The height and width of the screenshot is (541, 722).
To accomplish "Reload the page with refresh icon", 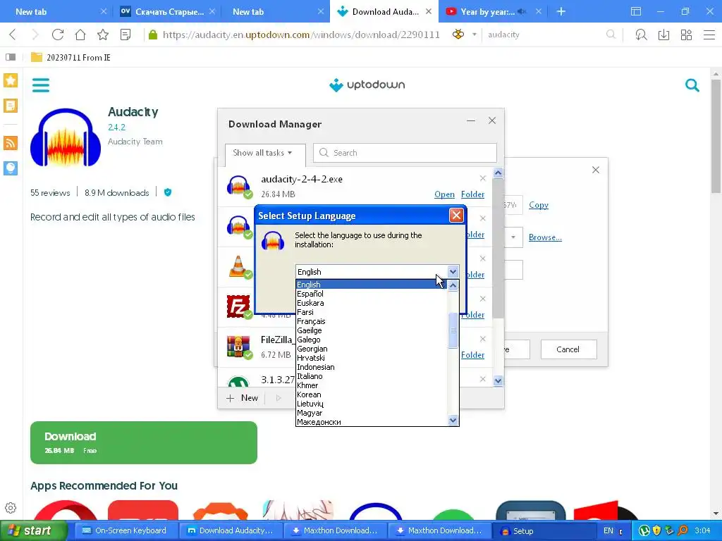I will pyautogui.click(x=58, y=35).
